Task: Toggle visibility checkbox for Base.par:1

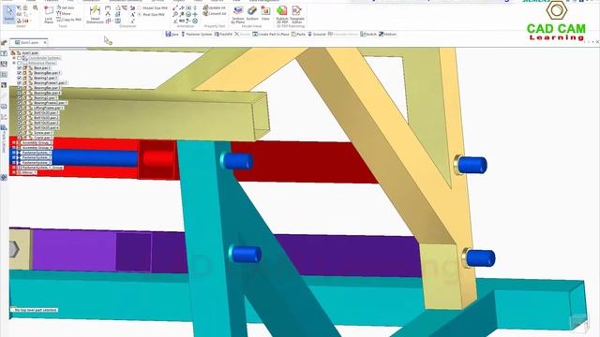Action: [x=20, y=67]
